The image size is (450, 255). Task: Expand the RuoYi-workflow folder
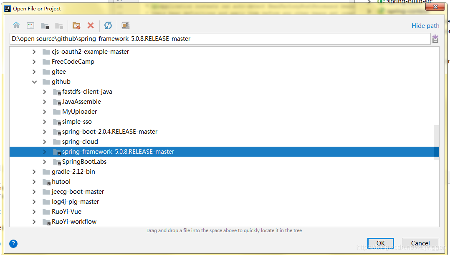click(34, 222)
